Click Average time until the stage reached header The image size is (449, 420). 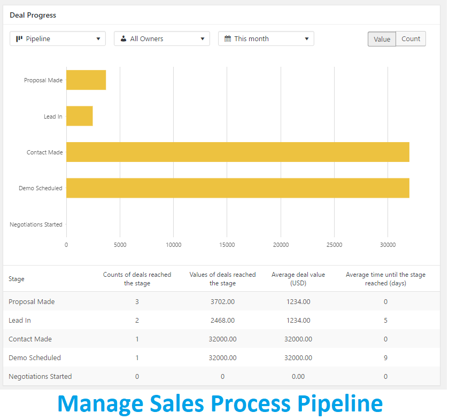click(x=385, y=279)
